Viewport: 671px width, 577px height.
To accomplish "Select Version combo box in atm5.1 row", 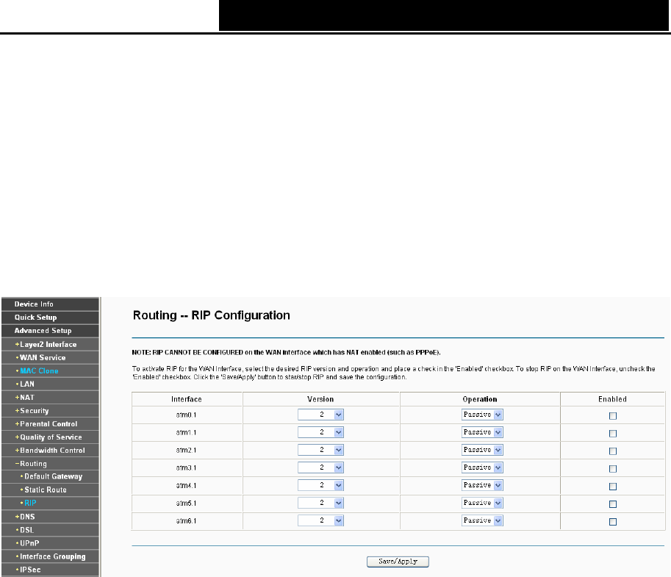I will click(x=320, y=503).
